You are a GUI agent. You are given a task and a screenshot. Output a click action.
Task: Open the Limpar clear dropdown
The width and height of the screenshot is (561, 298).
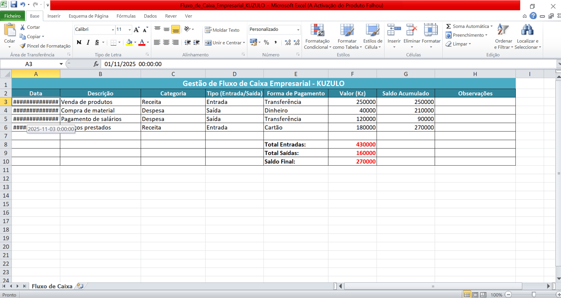pyautogui.click(x=458, y=44)
